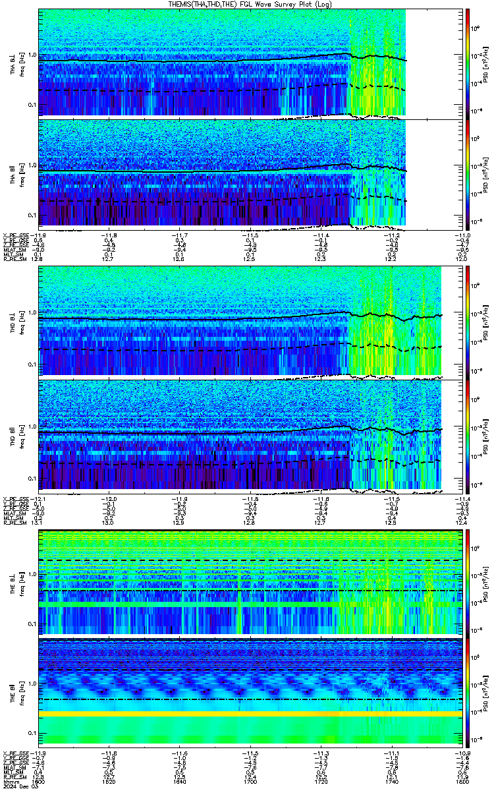Click the 0.1 frequency tick of THE B-parallel panel
This screenshot has height=791, width=494.
pyautogui.click(x=33, y=733)
